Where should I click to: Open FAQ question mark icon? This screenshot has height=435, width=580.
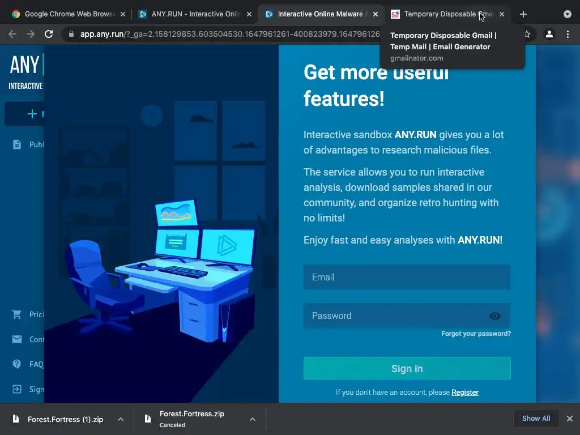pyautogui.click(x=17, y=364)
